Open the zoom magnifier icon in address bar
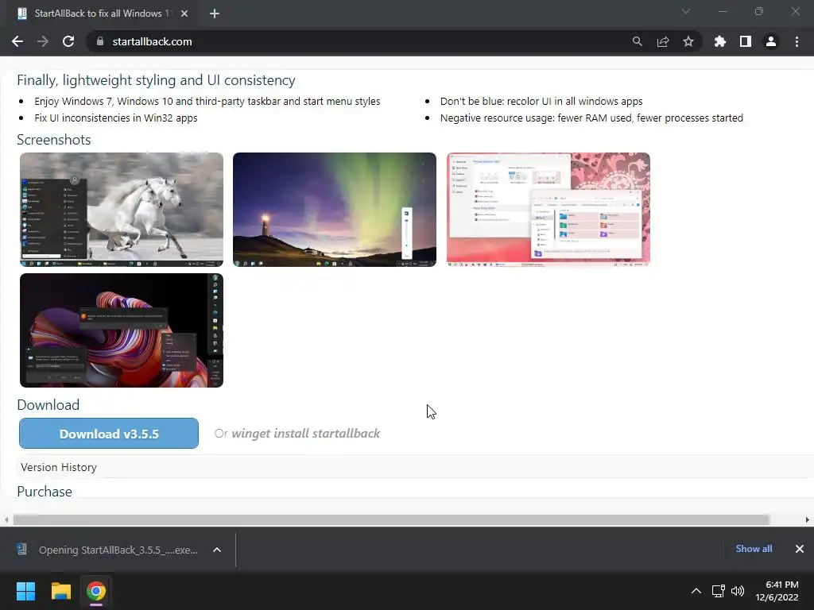 (x=637, y=41)
